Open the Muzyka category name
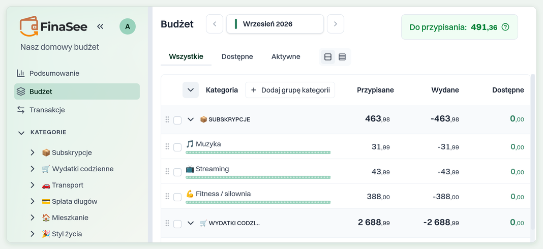The height and width of the screenshot is (249, 543). (x=208, y=144)
